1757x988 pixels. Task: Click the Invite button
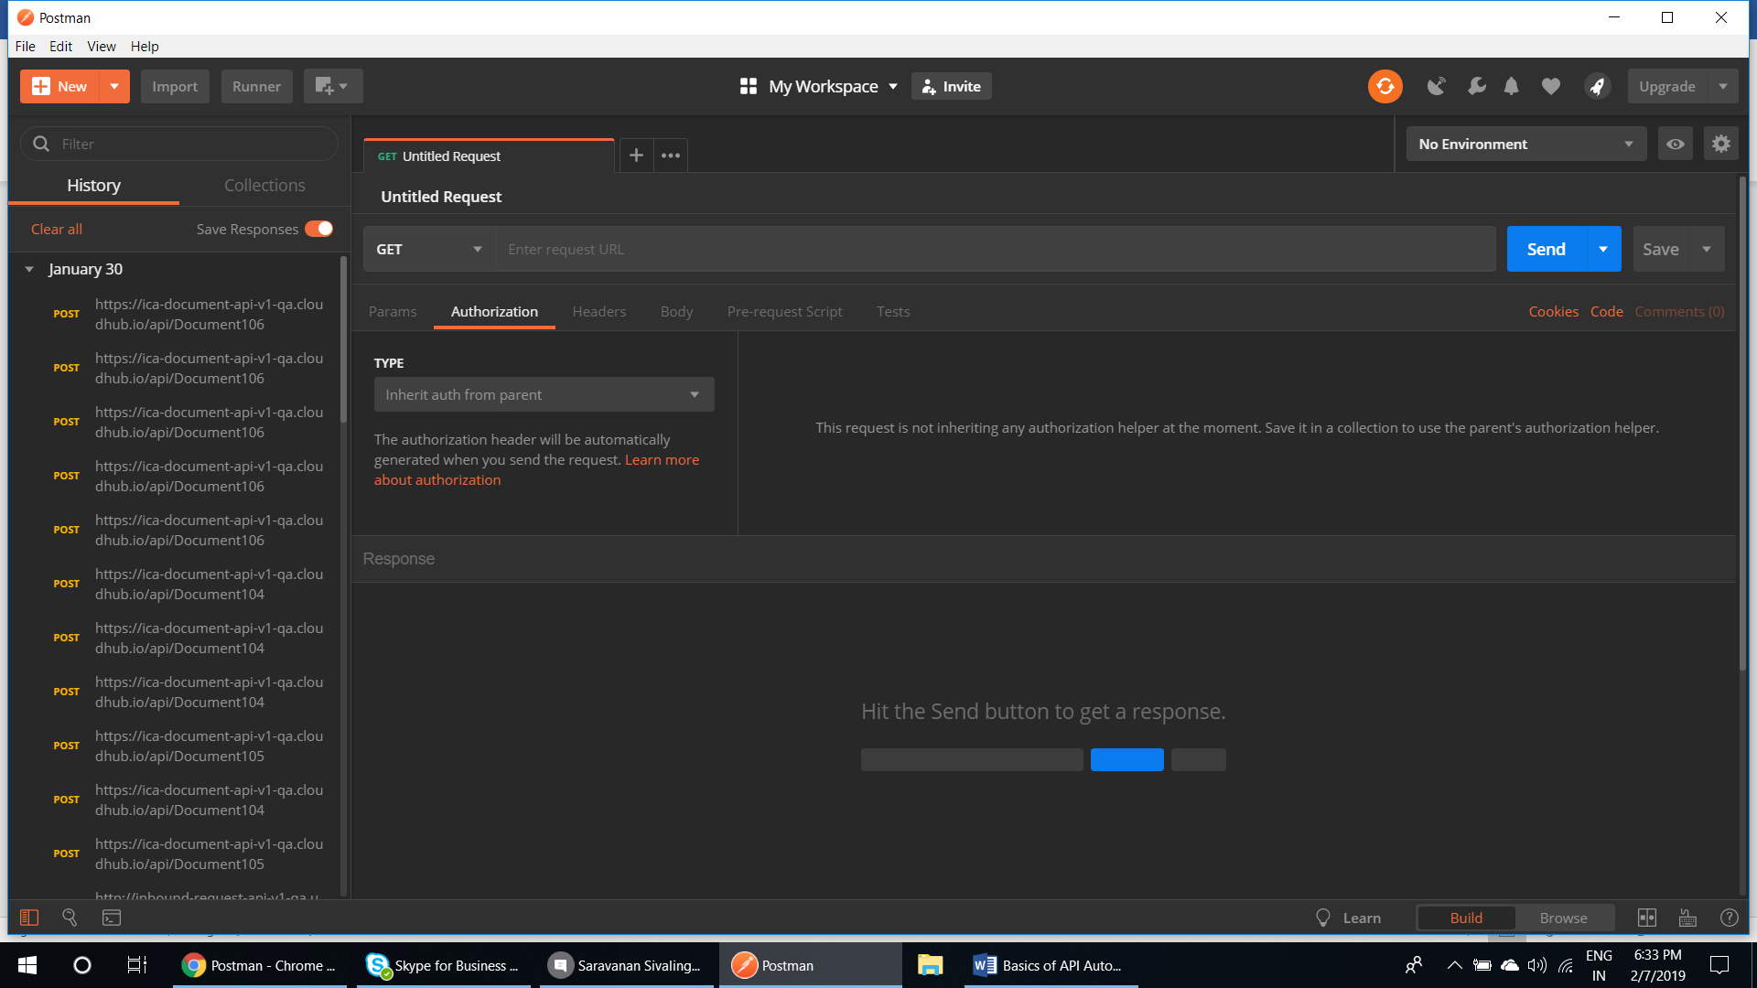951,86
